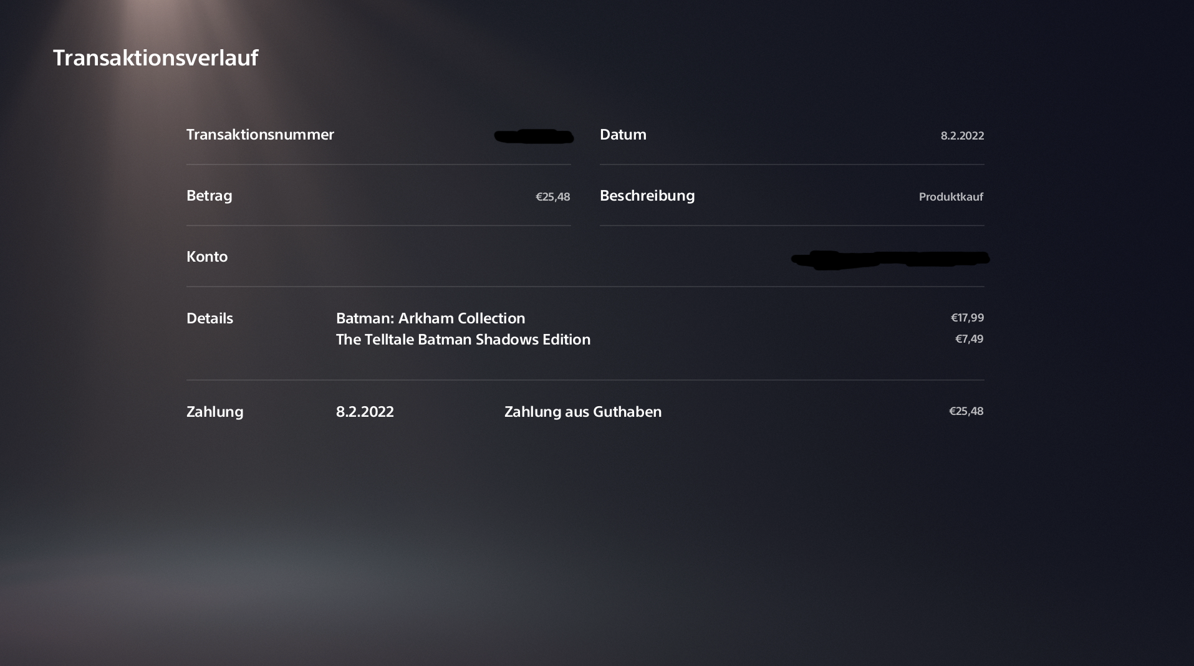Click the Beschreibung label
This screenshot has width=1194, height=666.
(x=647, y=196)
